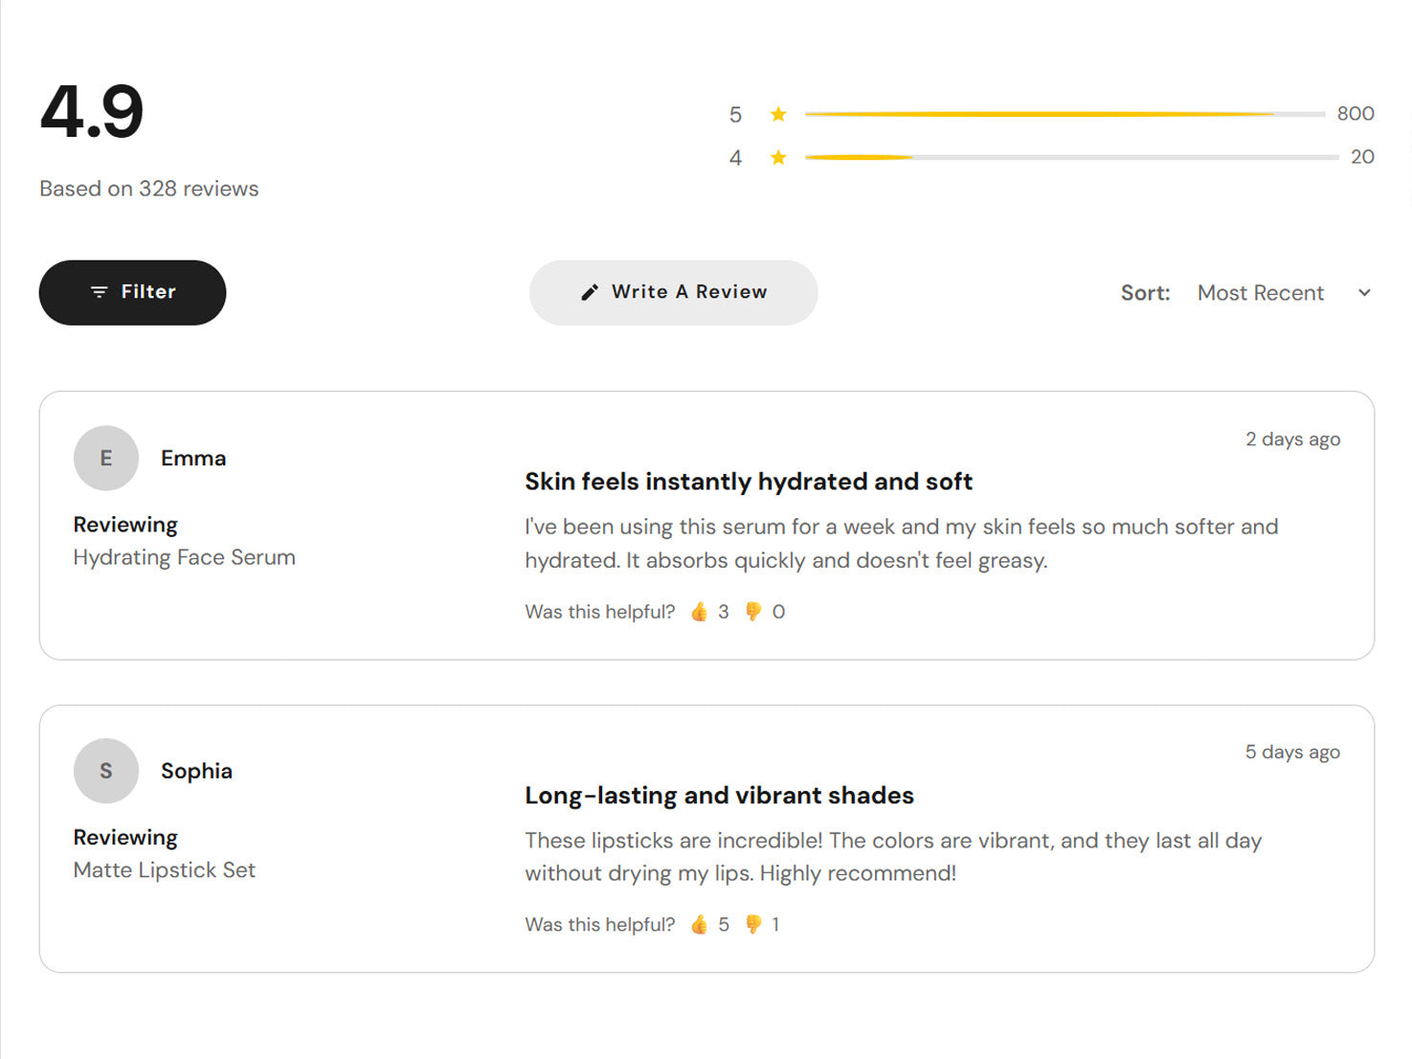
Task: Thumbs down Emma's serum review
Action: pos(753,612)
